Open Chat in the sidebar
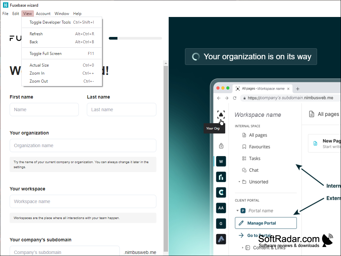 (250, 170)
